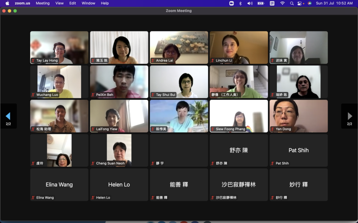
Task: Open the Apple menu
Action: (7, 3)
